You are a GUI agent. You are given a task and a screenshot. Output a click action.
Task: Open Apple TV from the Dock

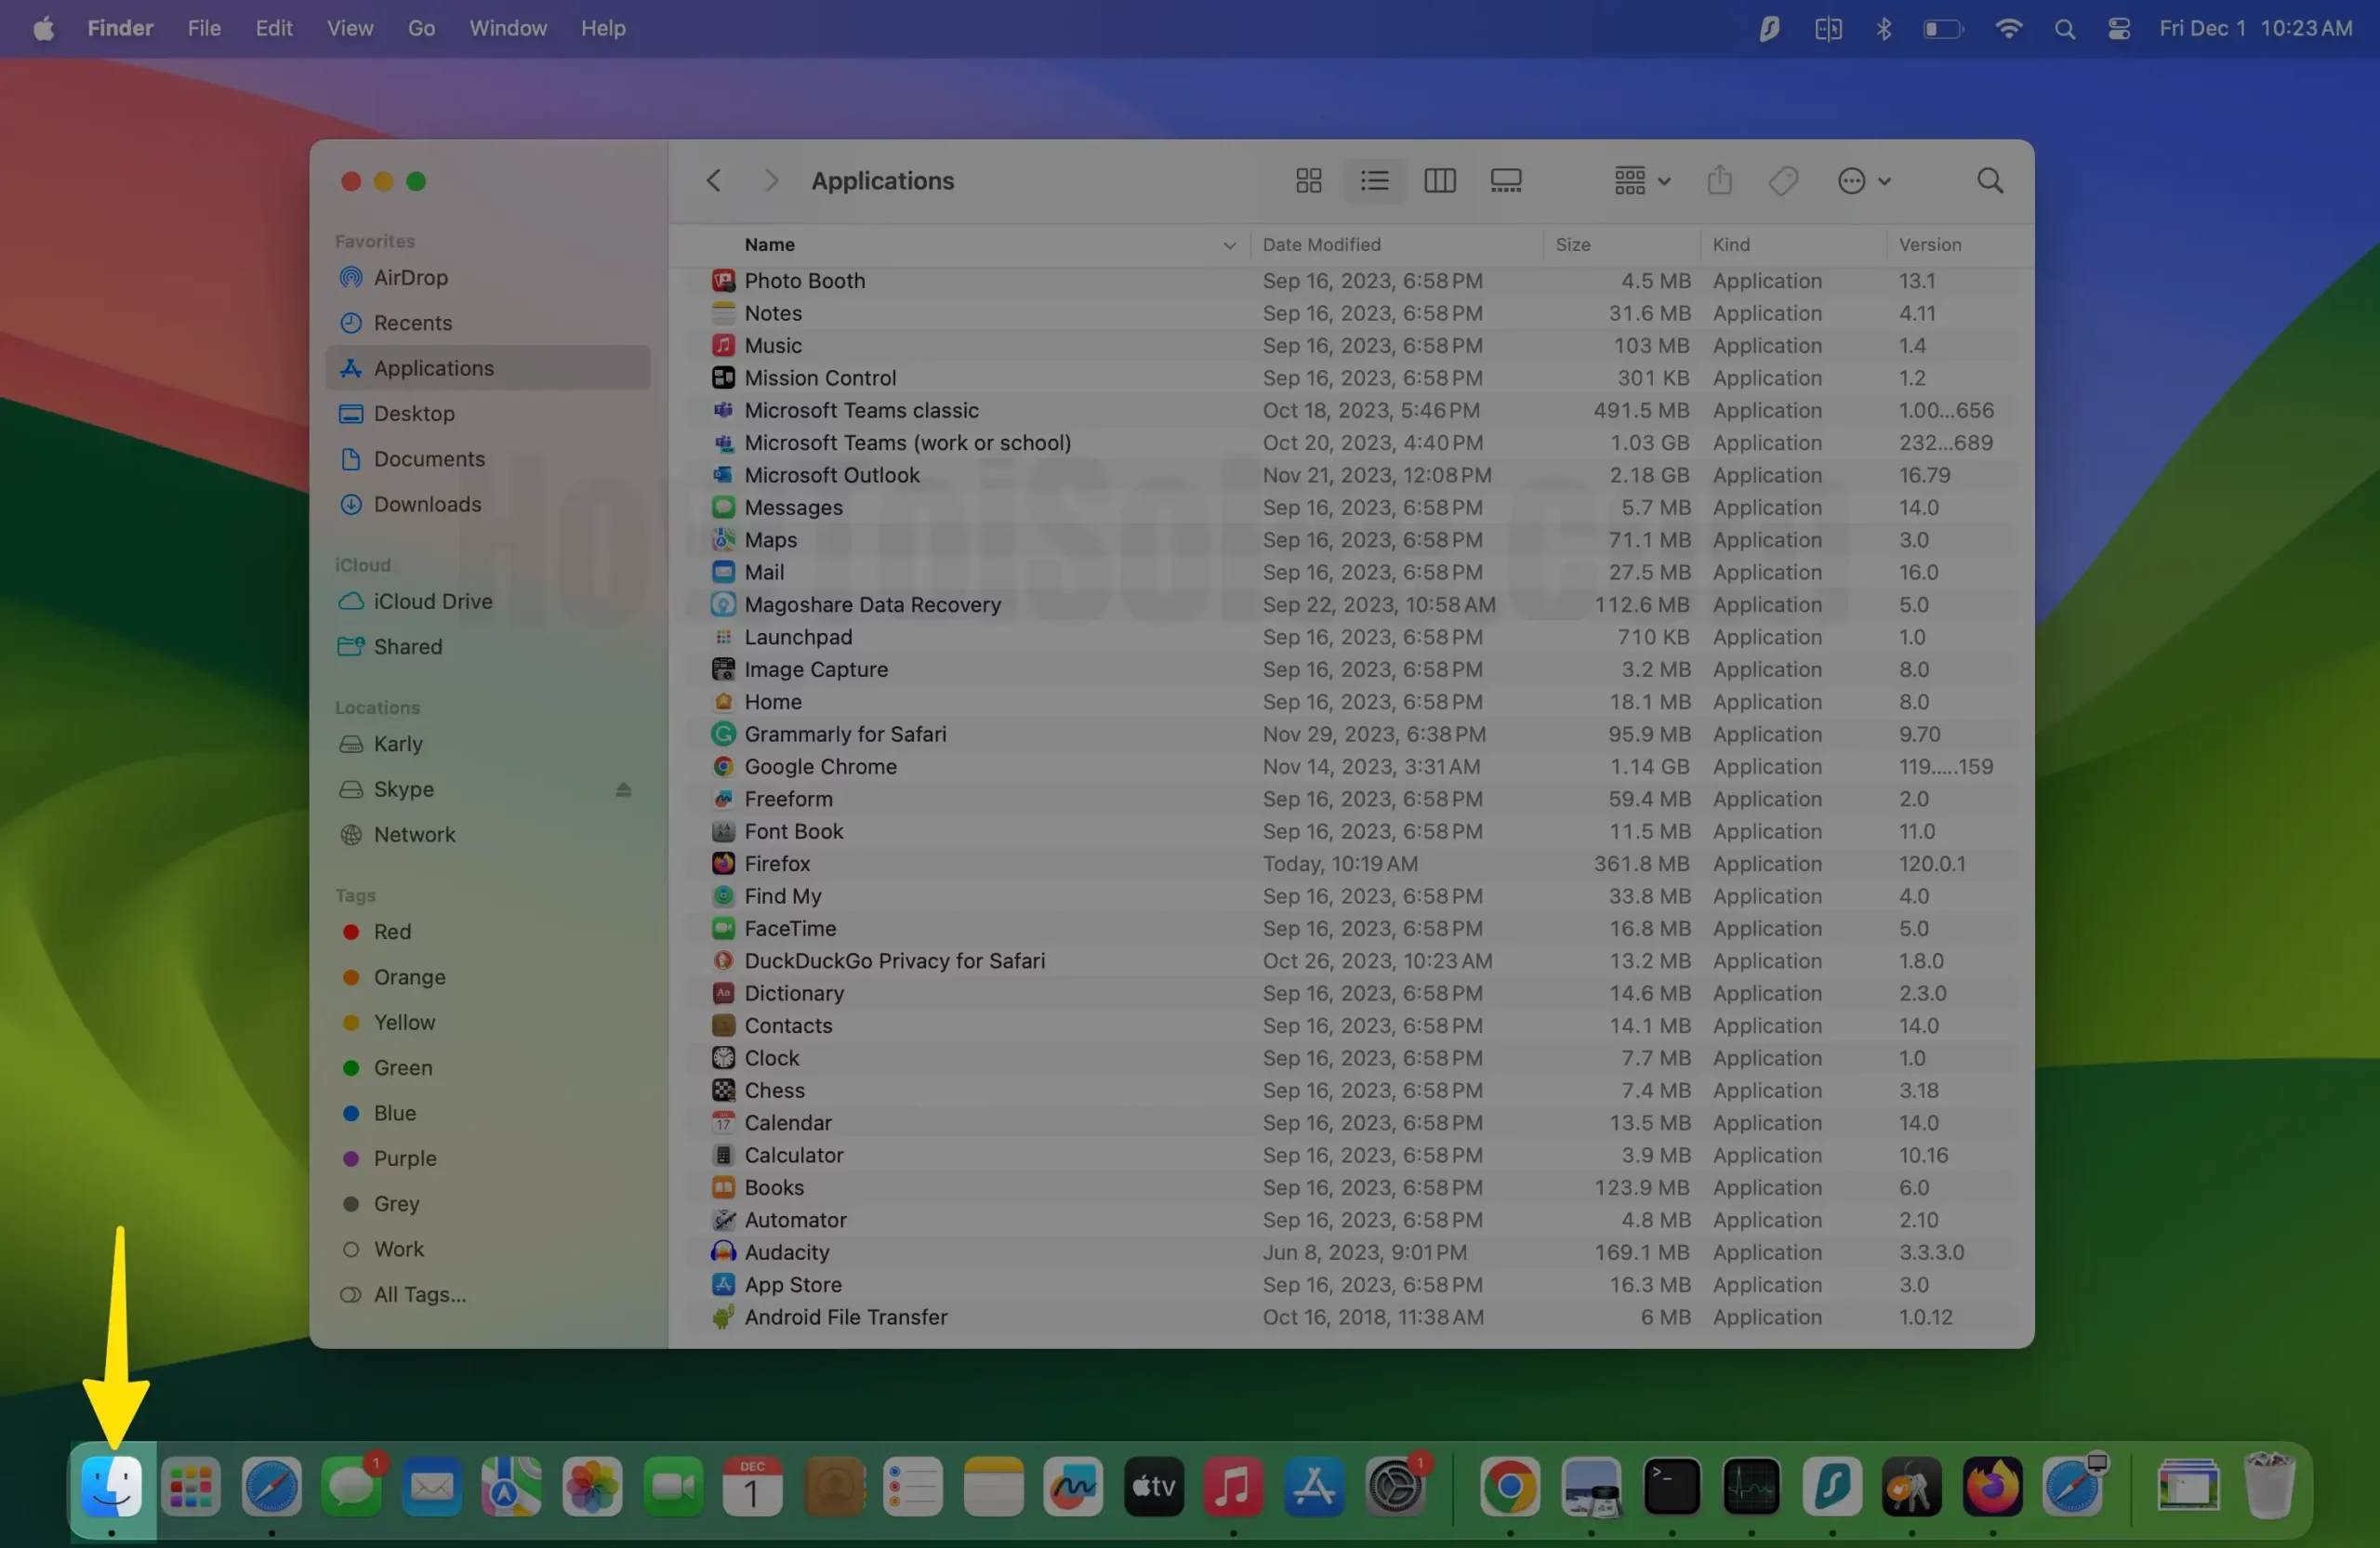pyautogui.click(x=1153, y=1487)
